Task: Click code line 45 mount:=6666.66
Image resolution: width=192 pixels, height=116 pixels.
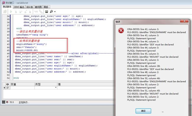Action: (27, 50)
